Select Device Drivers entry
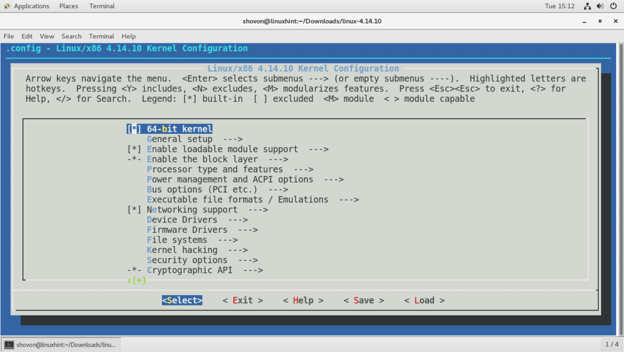The height and width of the screenshot is (352, 624). 182,220
